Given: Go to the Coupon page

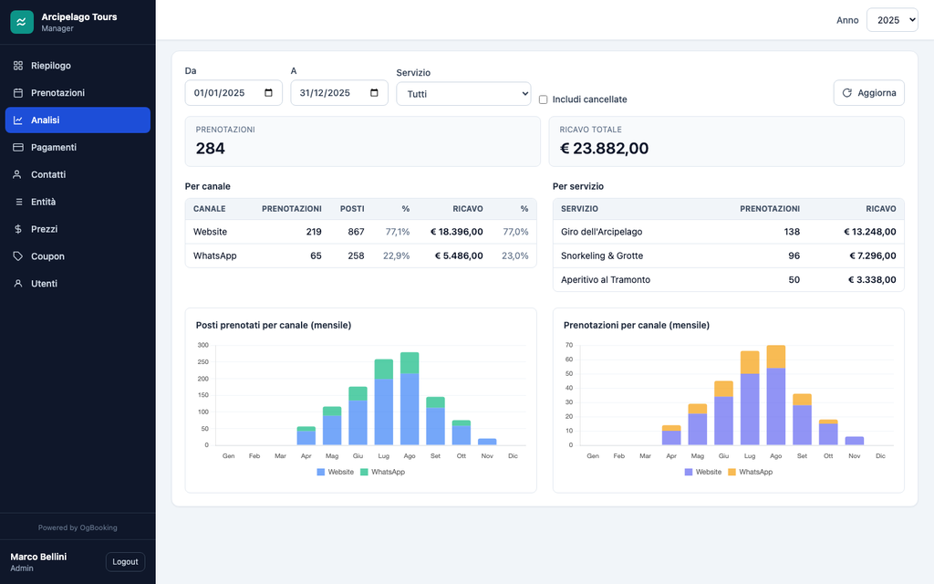Looking at the screenshot, I should [78, 256].
